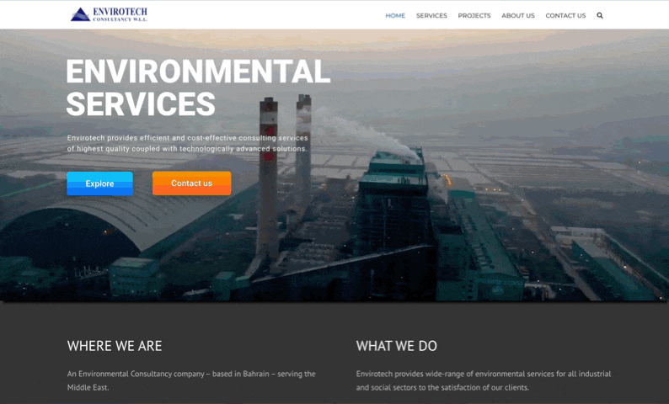The height and width of the screenshot is (404, 669).
Task: Select the WHERE WE ARE heading
Action: pos(115,346)
